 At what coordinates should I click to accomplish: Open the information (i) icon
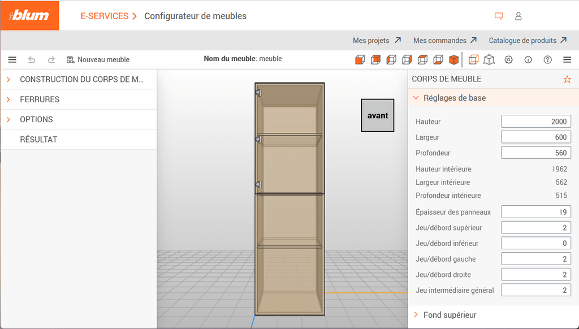tap(528, 60)
